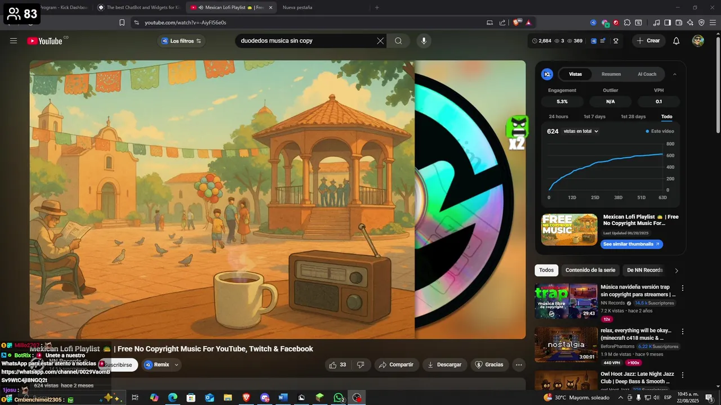Like the video with thumbs up

337,364
